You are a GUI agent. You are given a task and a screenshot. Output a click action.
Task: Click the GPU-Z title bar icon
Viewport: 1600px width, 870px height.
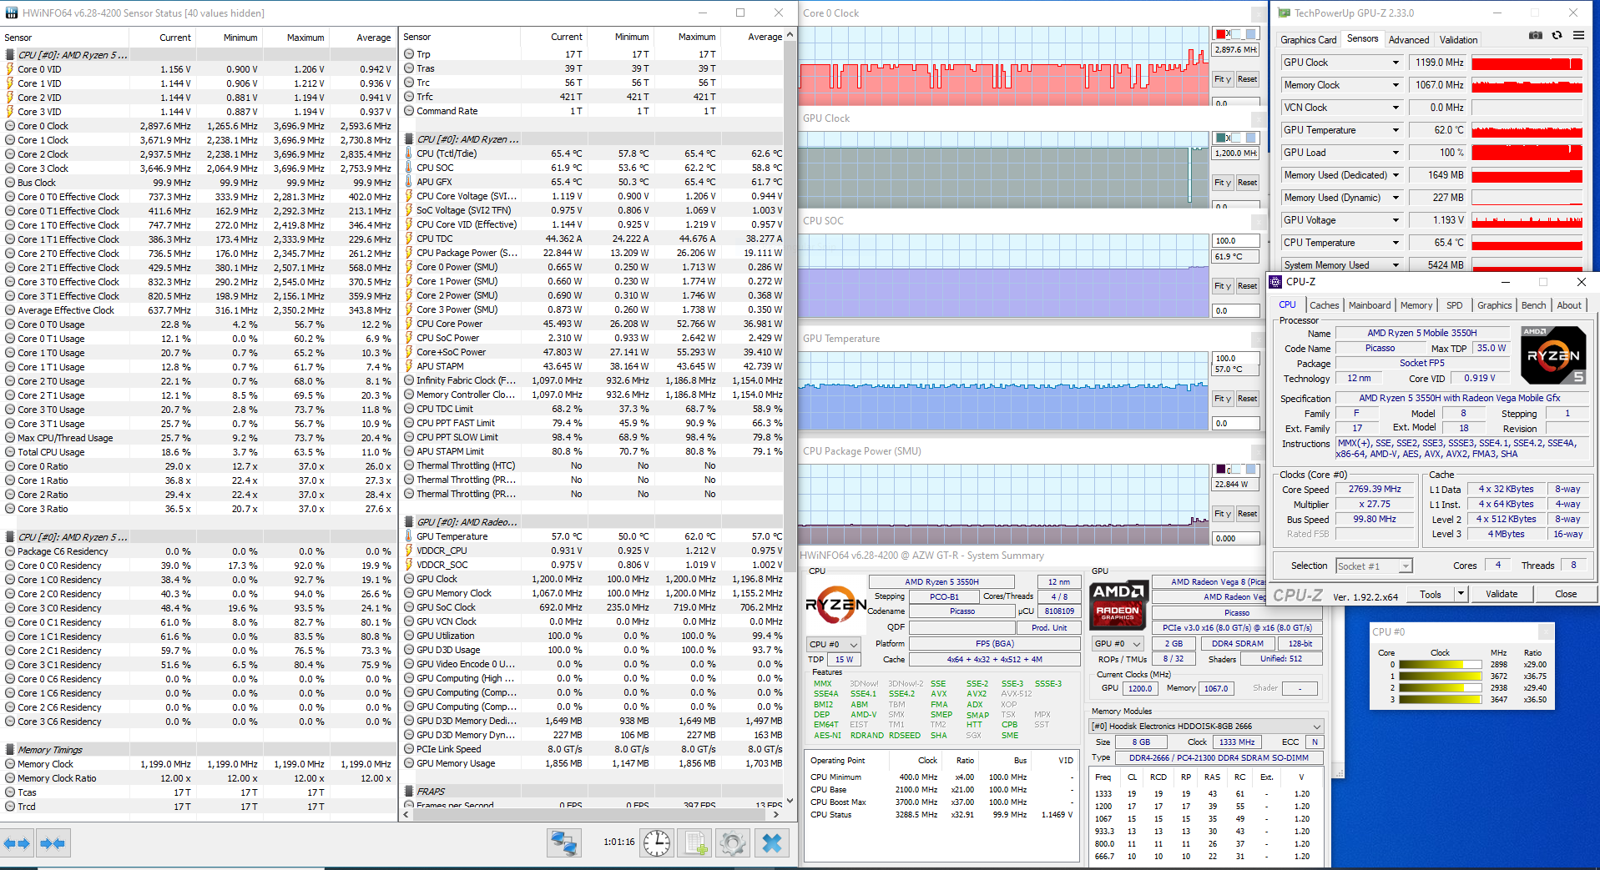1284,13
